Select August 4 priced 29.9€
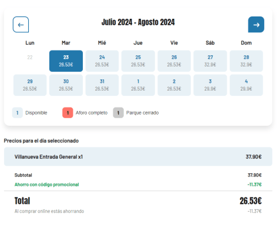 [246, 85]
